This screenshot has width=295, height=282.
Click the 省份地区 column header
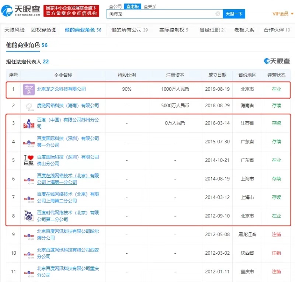[247, 75]
